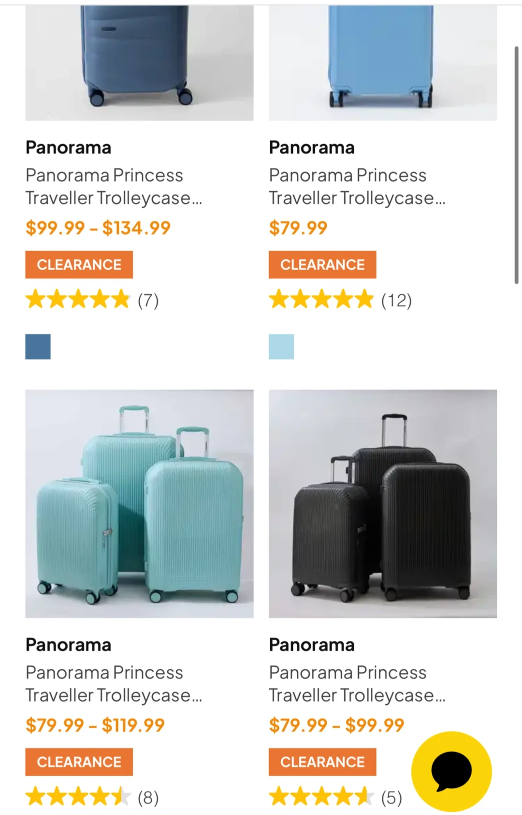522x815 pixels.
Task: Select the light blue color swatch
Action: click(281, 347)
